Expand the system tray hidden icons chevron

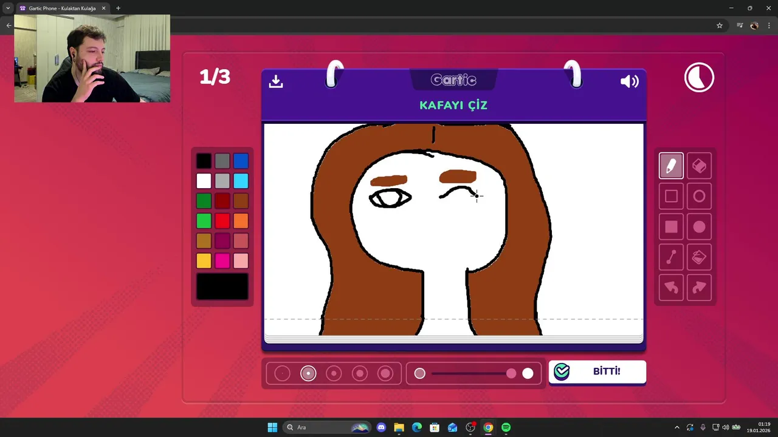click(x=677, y=427)
